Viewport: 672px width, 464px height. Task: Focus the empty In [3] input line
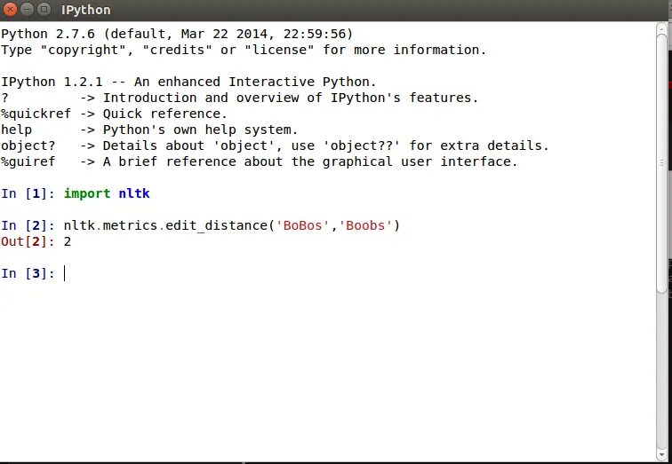point(267,273)
